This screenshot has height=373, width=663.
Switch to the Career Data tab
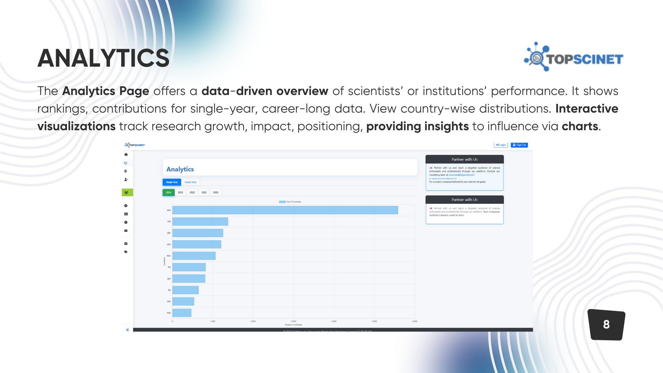point(190,182)
